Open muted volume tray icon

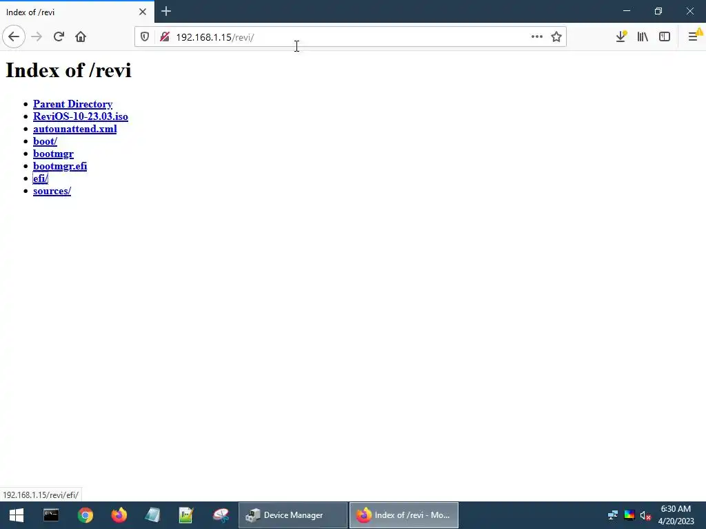click(645, 515)
